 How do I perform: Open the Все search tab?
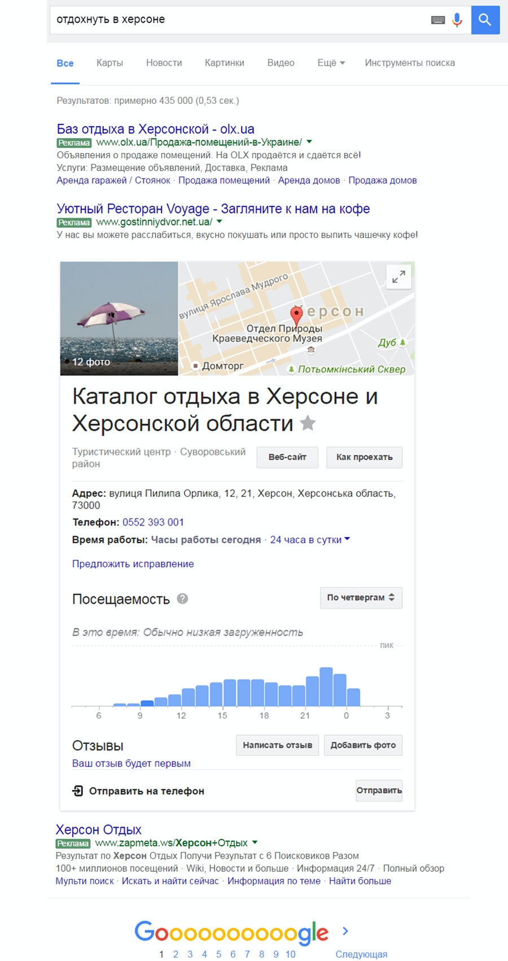65,63
